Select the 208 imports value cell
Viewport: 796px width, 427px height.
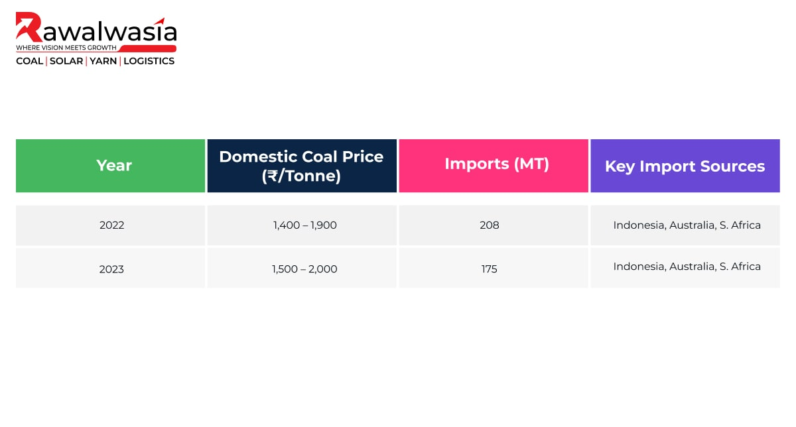pyautogui.click(x=494, y=225)
